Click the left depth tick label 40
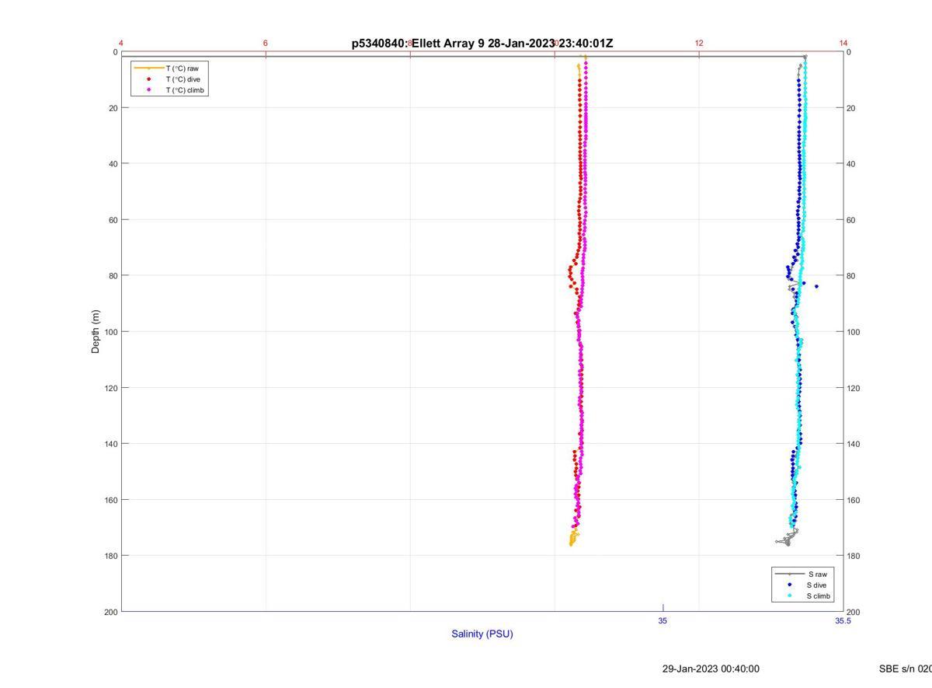 (113, 164)
